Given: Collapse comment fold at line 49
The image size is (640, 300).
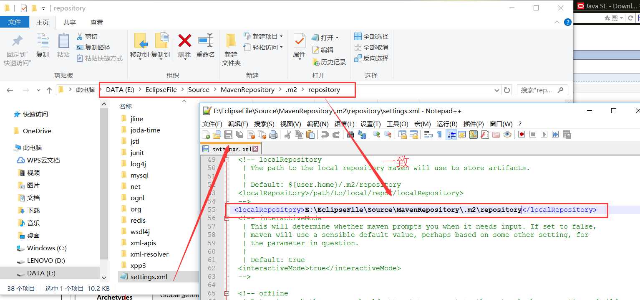Looking at the screenshot, I should click(x=227, y=160).
